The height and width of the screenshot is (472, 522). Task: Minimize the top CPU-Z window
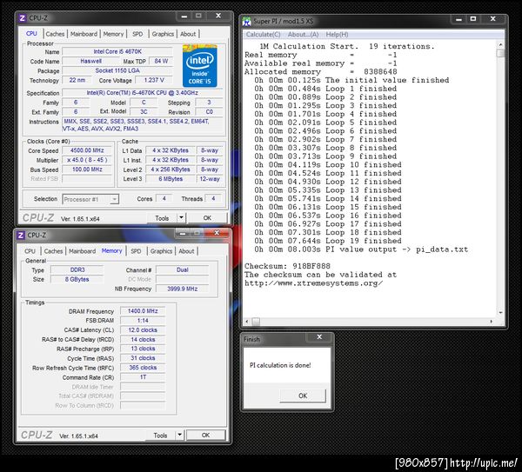click(x=184, y=16)
